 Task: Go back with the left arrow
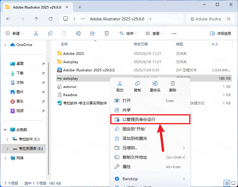coord(8,19)
